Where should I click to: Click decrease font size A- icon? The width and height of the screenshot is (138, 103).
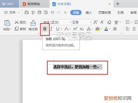[x=102, y=22]
